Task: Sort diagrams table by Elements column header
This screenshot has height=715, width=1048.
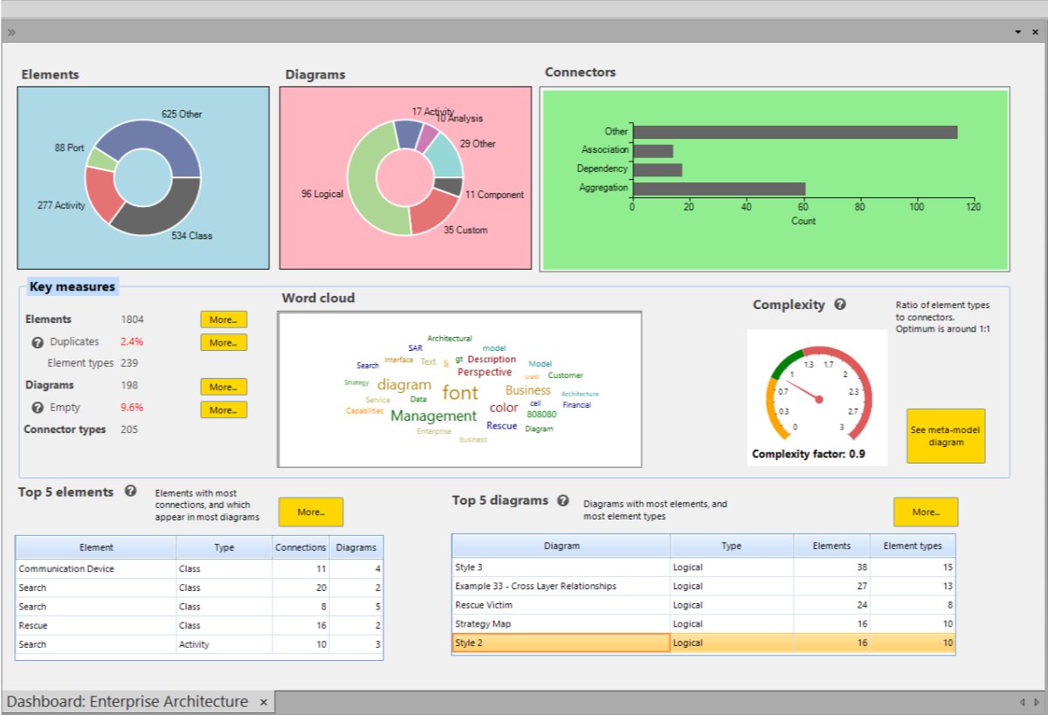Action: pos(831,546)
